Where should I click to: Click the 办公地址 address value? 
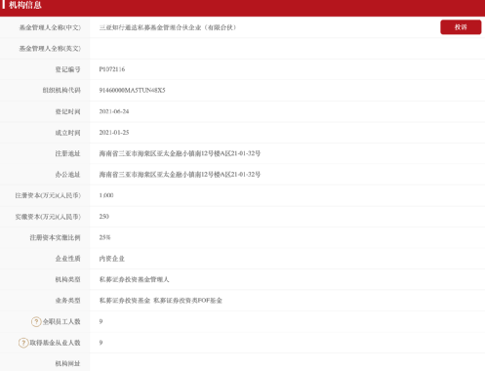[x=180, y=175]
